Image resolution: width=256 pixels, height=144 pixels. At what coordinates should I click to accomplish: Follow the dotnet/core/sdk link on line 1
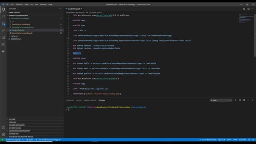click(x=104, y=15)
